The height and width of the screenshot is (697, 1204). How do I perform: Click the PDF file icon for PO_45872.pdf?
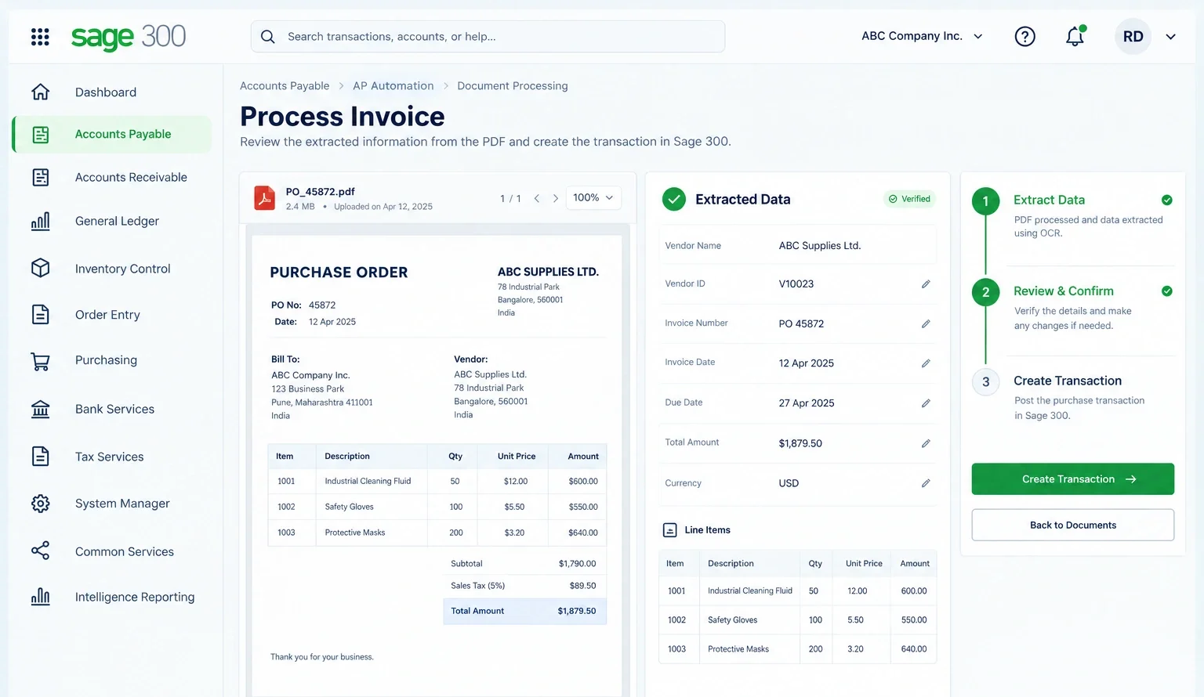click(x=265, y=198)
